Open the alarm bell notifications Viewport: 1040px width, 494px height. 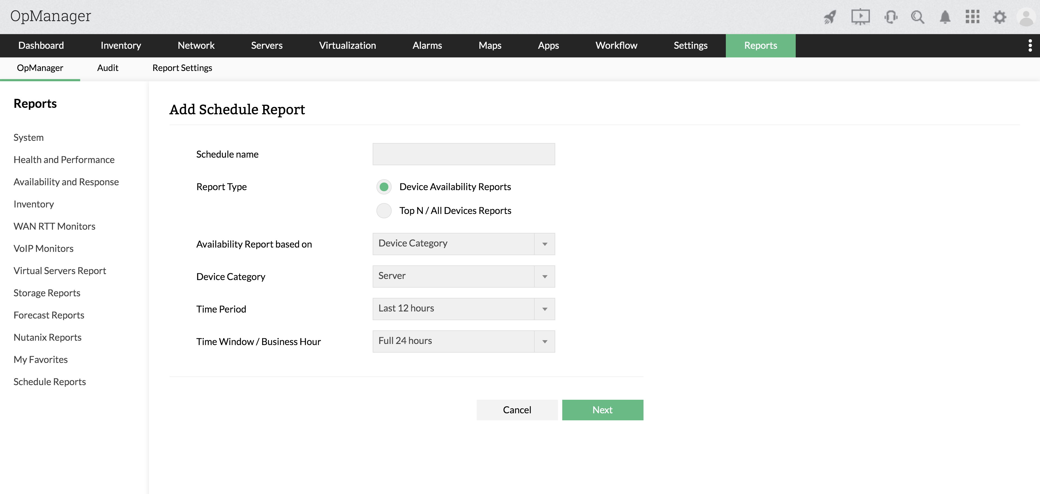pos(945,17)
